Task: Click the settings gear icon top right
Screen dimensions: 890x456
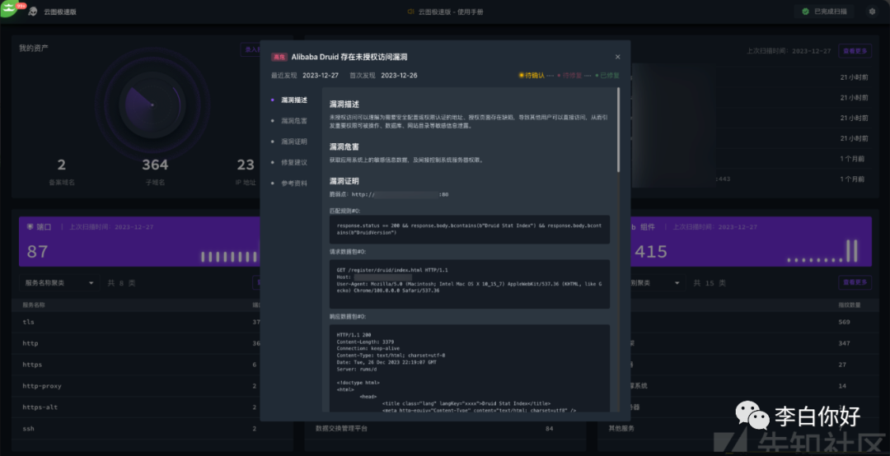Action: click(x=872, y=12)
